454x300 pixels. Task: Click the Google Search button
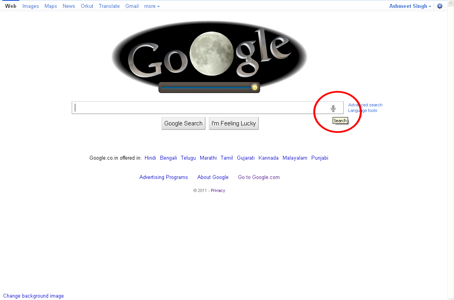pos(184,123)
